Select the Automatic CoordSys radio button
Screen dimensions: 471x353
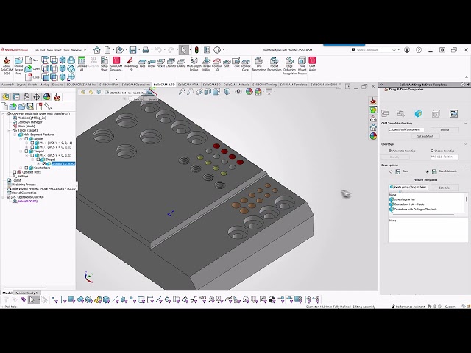(390, 151)
